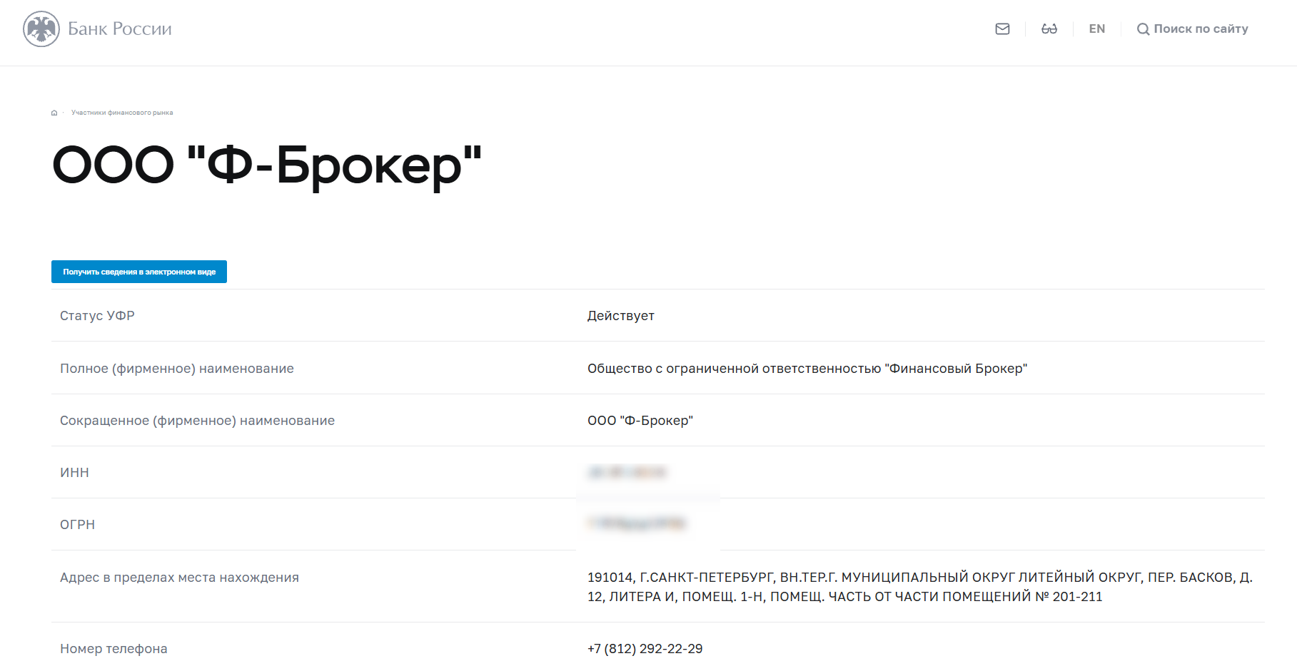The image size is (1297, 661).
Task: Click full company name value text
Action: click(x=807, y=369)
